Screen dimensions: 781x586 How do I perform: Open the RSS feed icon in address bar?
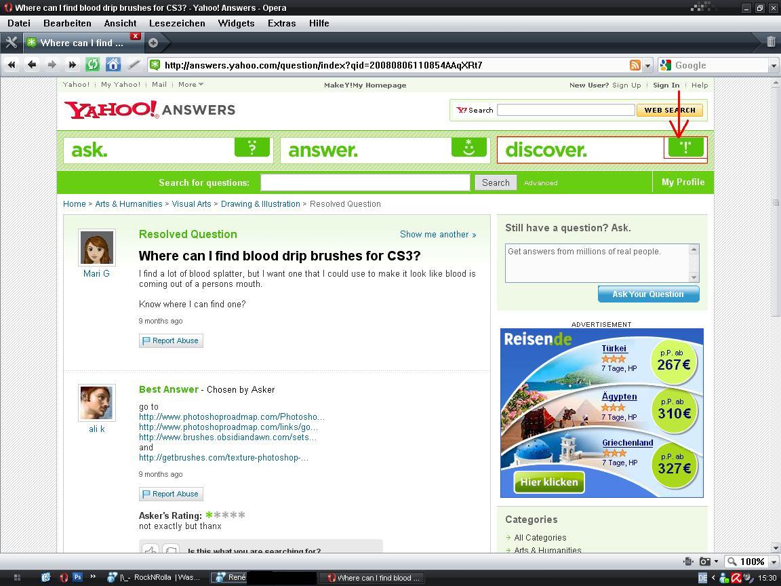tap(635, 65)
